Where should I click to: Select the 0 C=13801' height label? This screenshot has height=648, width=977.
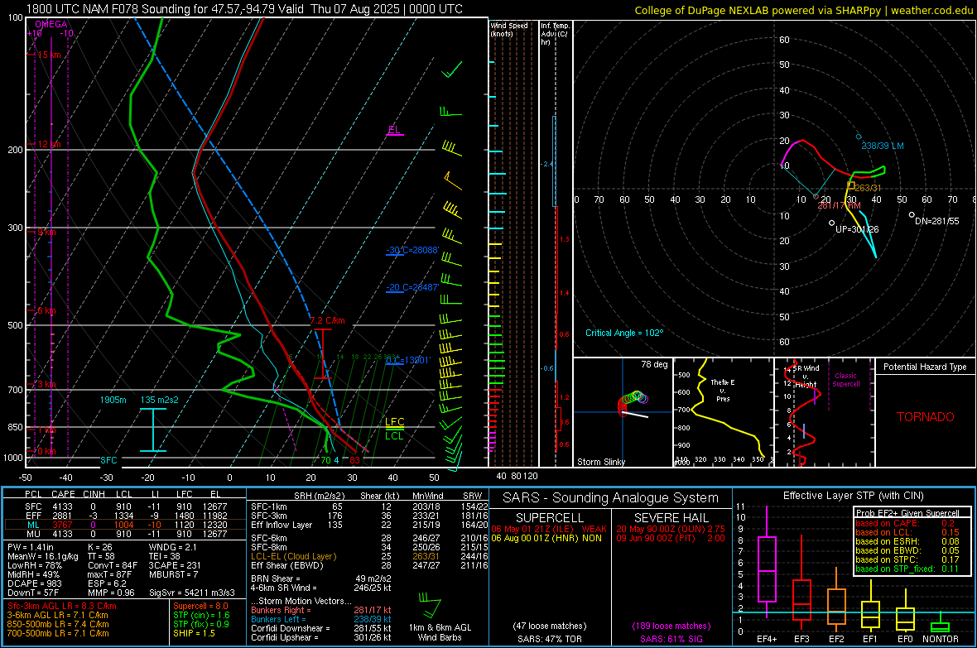[408, 360]
